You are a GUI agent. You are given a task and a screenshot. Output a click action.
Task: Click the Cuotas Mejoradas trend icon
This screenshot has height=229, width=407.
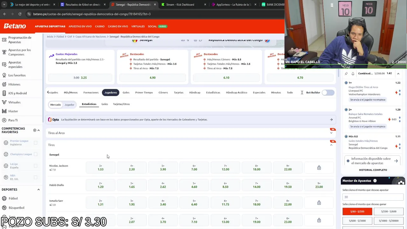tap(52, 56)
